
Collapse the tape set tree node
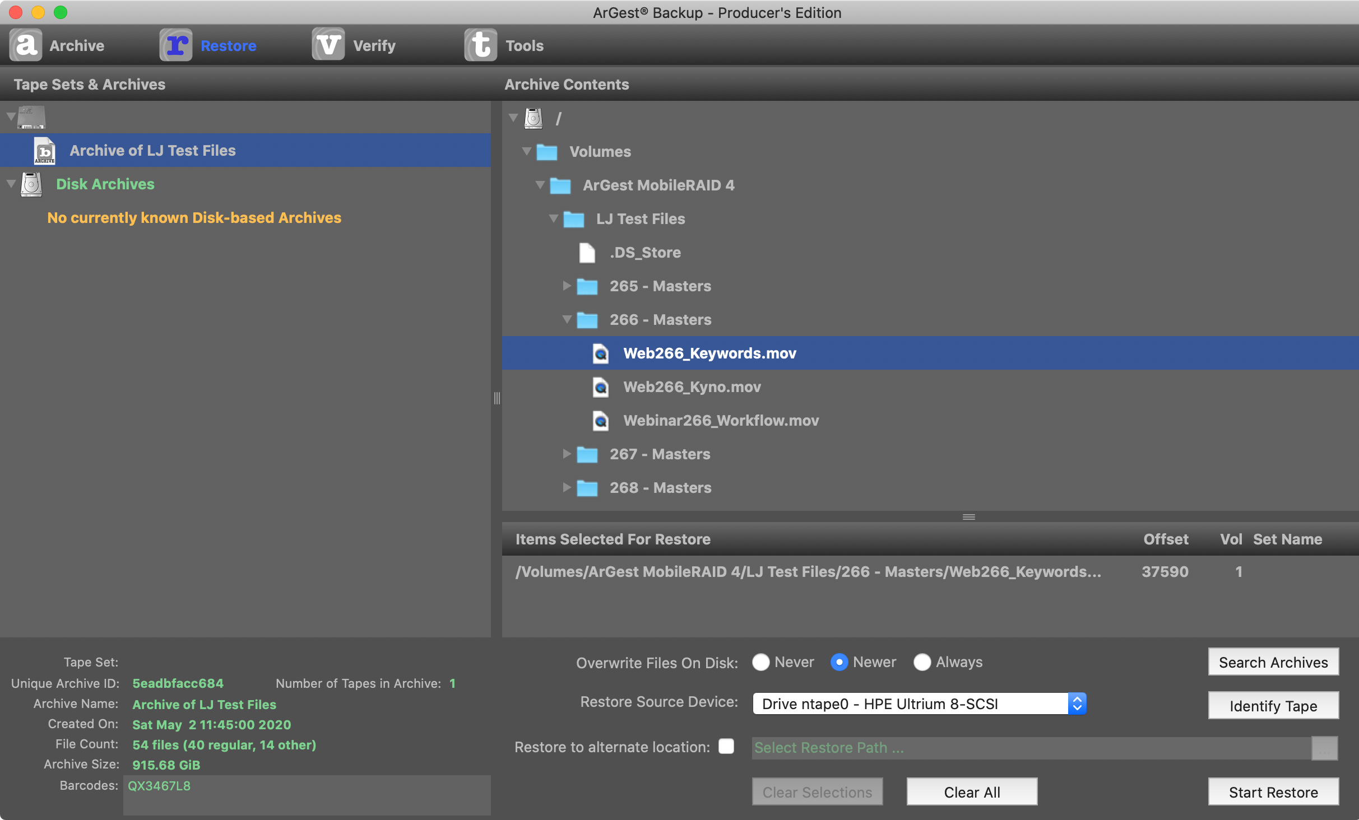(x=11, y=117)
